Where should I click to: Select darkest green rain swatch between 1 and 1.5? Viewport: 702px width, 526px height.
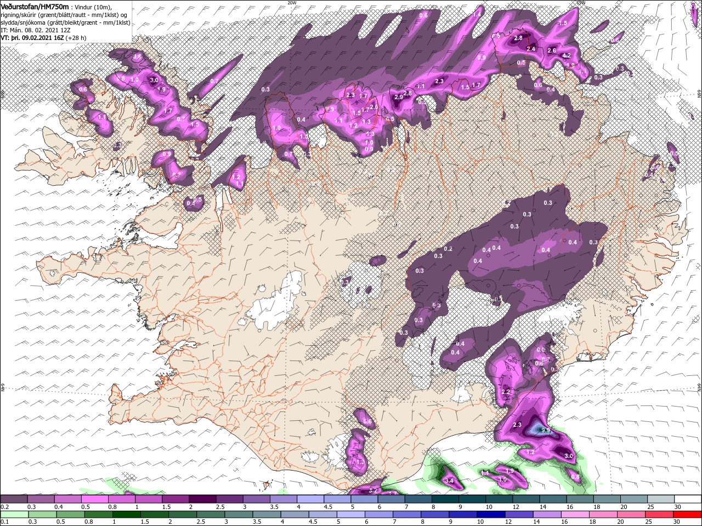coord(126,514)
